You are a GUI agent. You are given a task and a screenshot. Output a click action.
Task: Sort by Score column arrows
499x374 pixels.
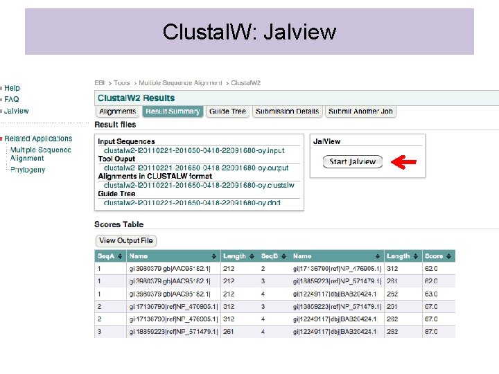click(x=448, y=256)
